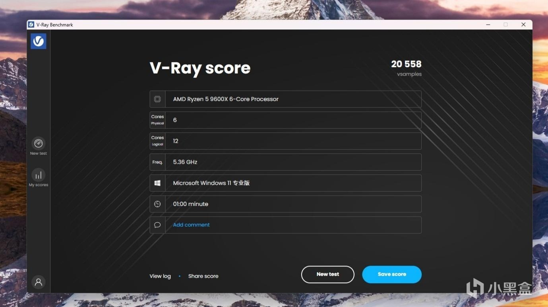548x307 pixels.
Task: Open the user account profile icon
Action: click(39, 282)
